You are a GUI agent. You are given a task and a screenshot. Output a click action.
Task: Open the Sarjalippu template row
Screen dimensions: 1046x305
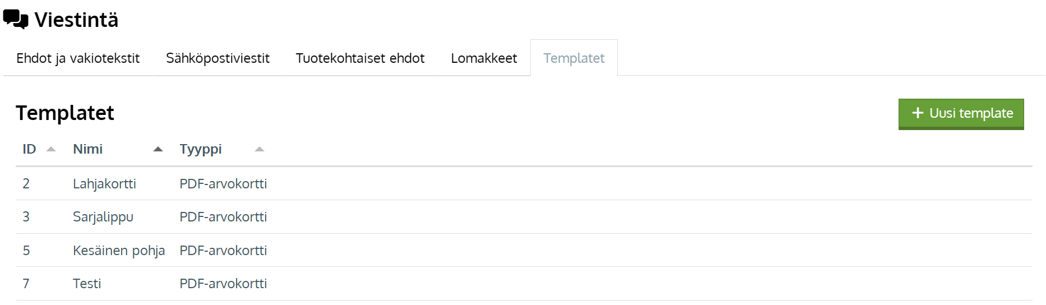103,217
